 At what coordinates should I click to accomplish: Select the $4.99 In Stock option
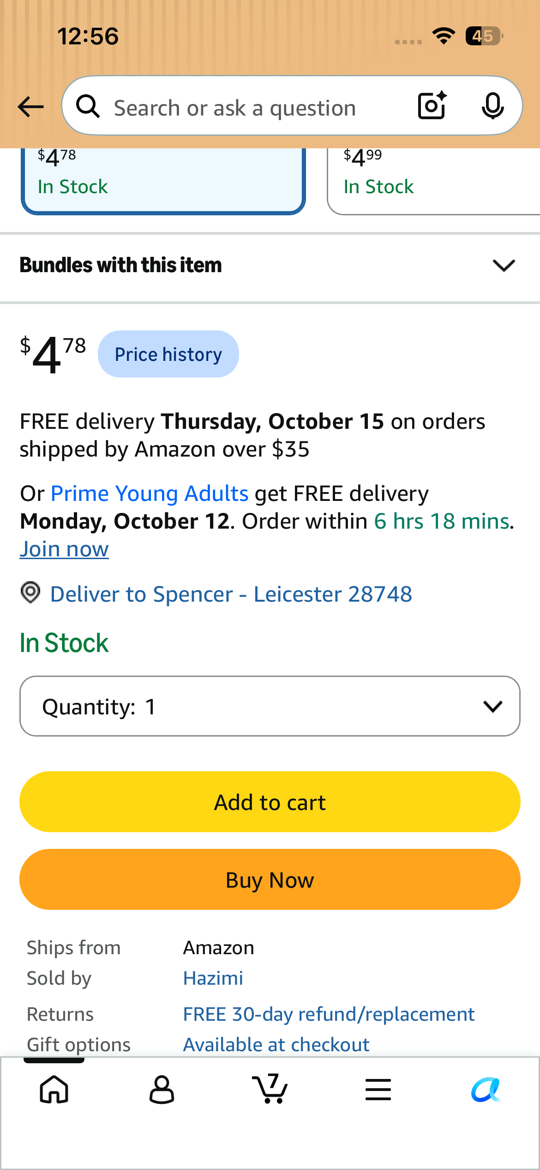coord(433,181)
